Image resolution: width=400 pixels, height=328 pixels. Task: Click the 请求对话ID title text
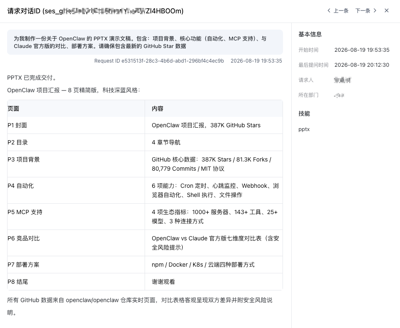(95, 11)
